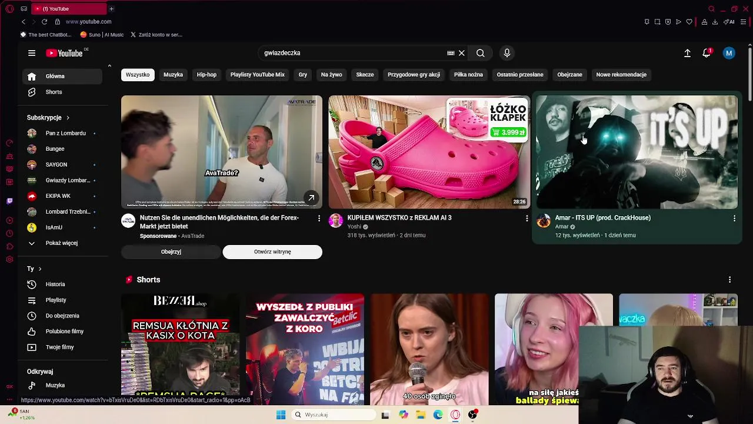Screen dimensions: 753x424
Task: Expand the Ty section chevron
Action: coord(40,269)
